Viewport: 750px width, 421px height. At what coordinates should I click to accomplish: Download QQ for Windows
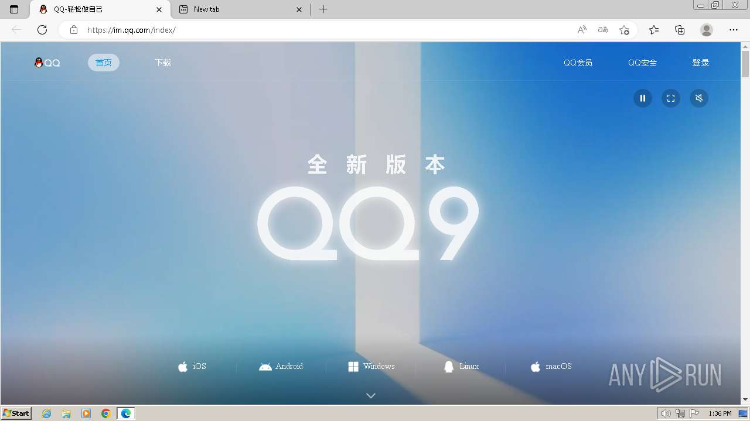tap(371, 367)
